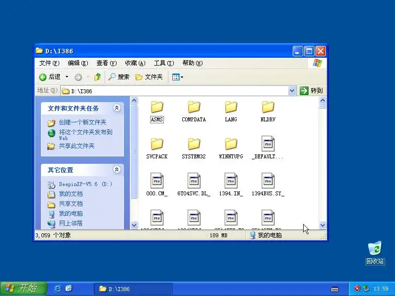
Task: Select the NLDRV folder icon
Action: 268,107
